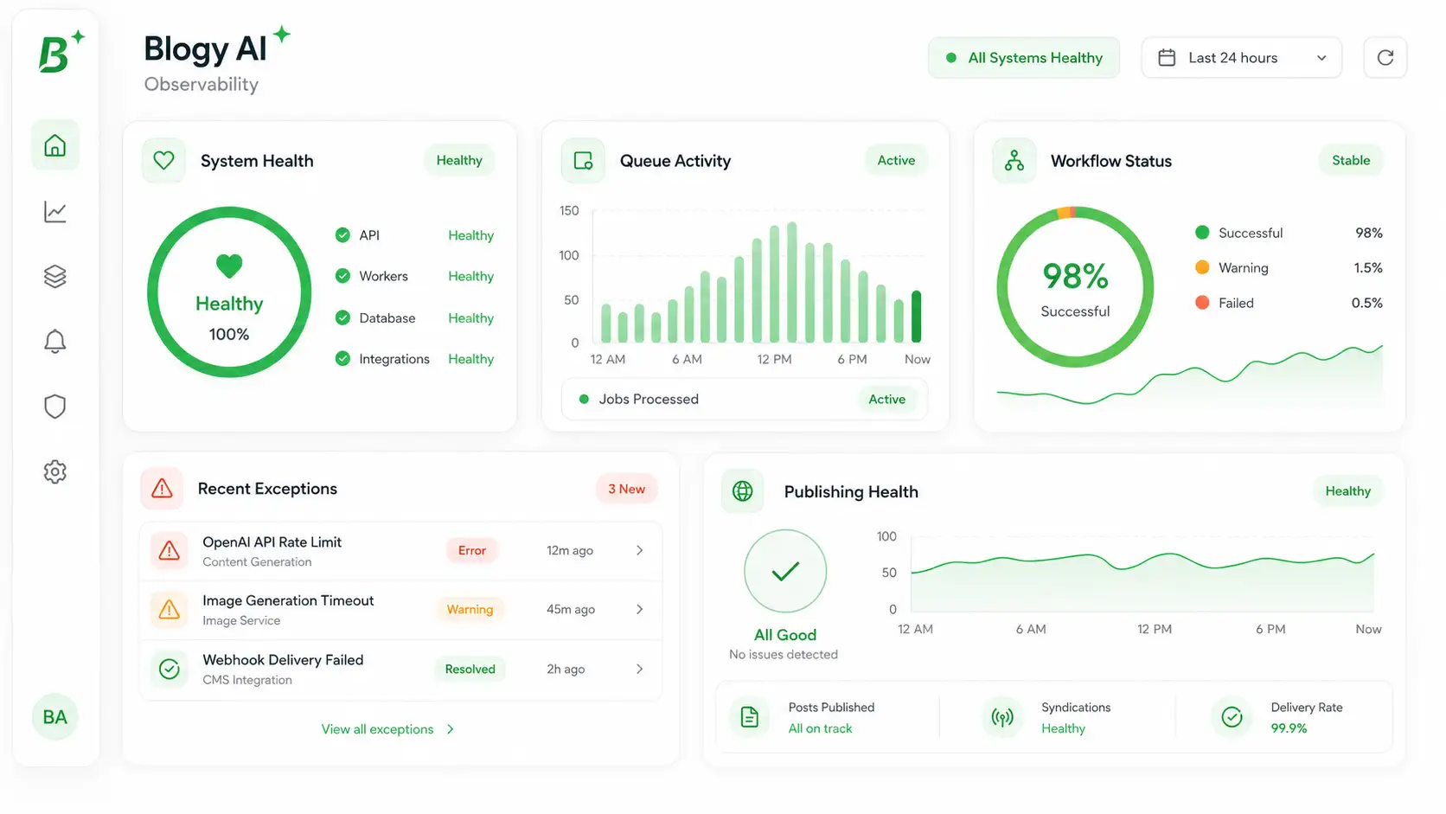
Task: Click the Workflow Status hierarchy icon
Action: tap(1014, 161)
